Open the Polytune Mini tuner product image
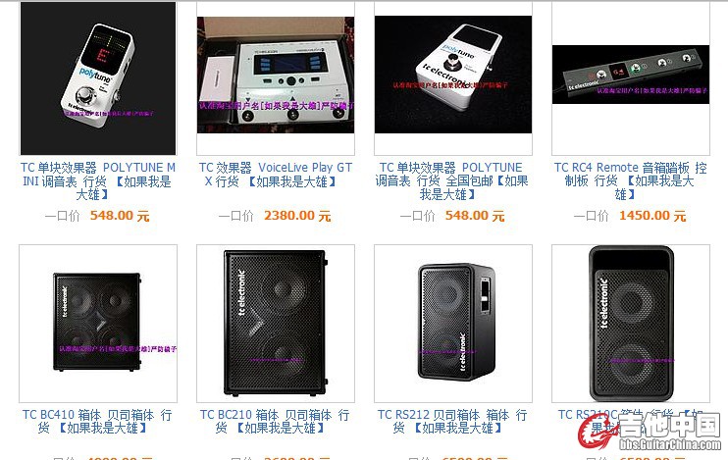Screen dimensions: 728x460 click(98, 78)
